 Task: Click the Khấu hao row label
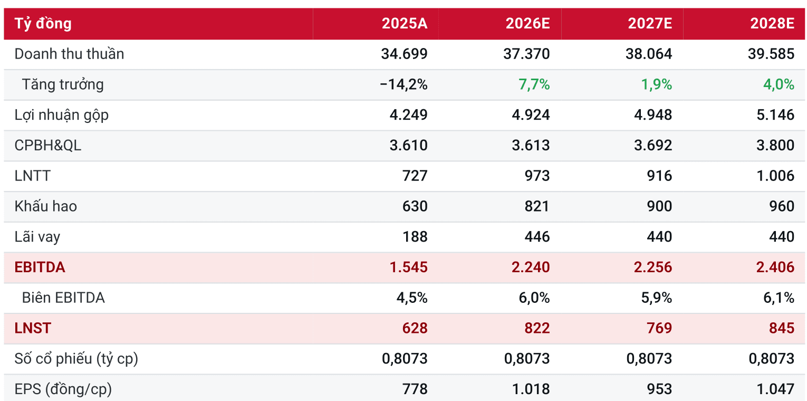click(x=46, y=206)
